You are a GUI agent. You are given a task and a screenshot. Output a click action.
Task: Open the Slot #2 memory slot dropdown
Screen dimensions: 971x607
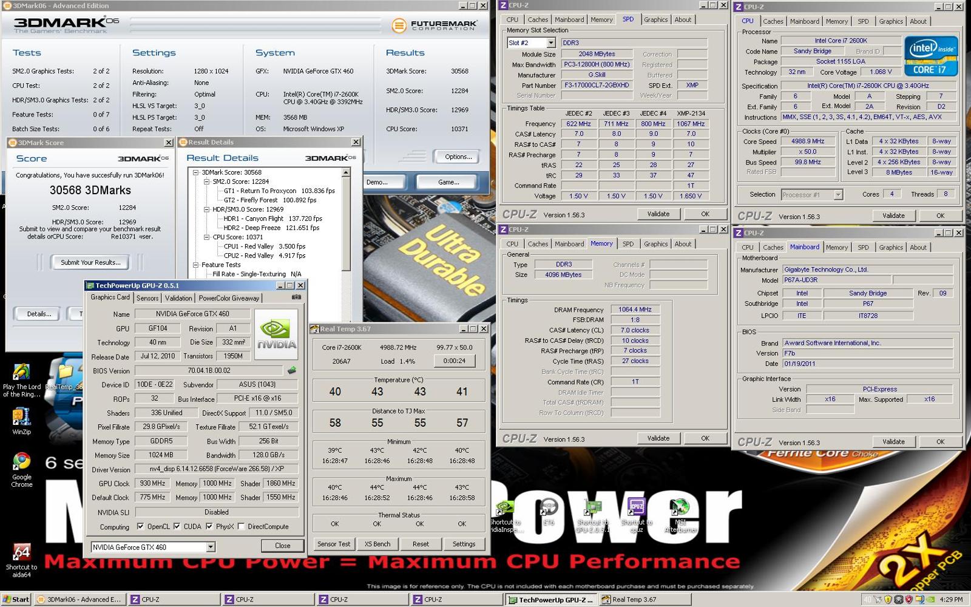pos(550,42)
